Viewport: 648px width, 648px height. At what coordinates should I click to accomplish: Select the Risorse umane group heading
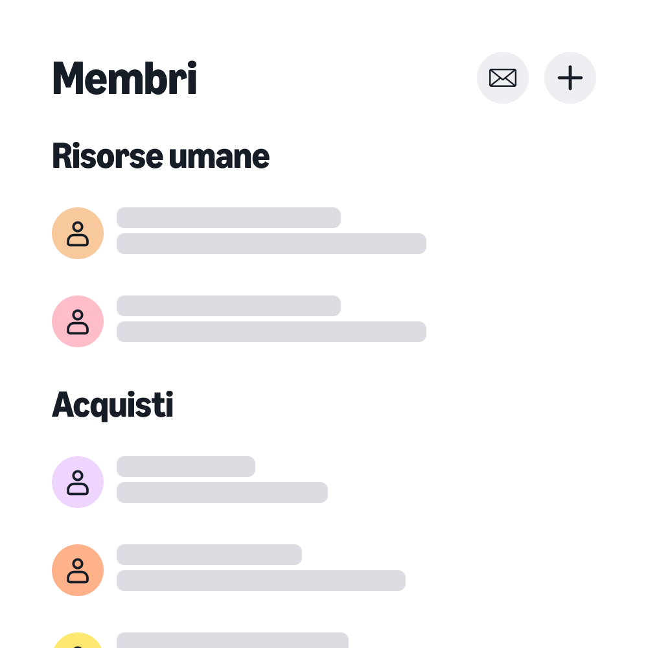161,156
